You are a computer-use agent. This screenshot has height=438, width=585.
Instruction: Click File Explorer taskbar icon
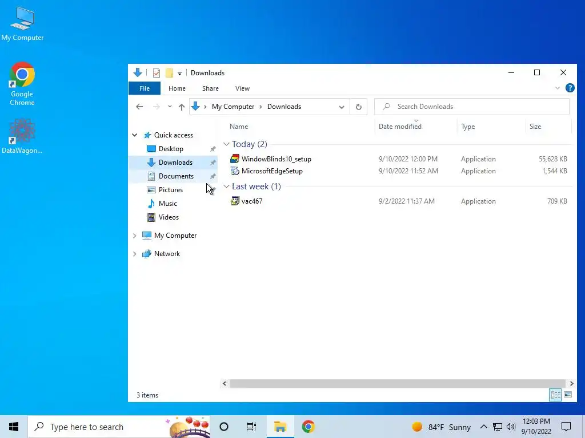point(280,427)
